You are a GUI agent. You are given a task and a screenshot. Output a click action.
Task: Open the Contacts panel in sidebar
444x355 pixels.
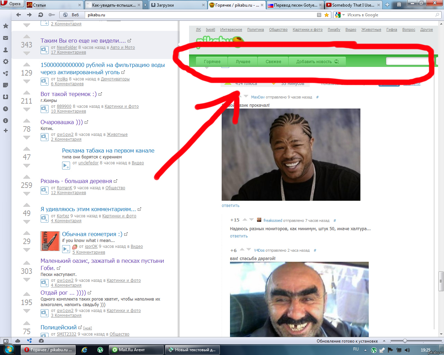click(6, 50)
